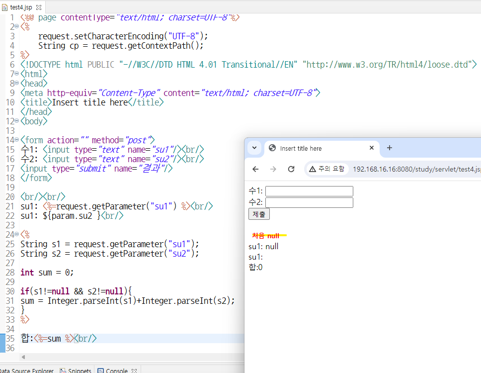Click the browser back arrow
Image resolution: width=481 pixels, height=373 pixels.
pyautogui.click(x=255, y=169)
